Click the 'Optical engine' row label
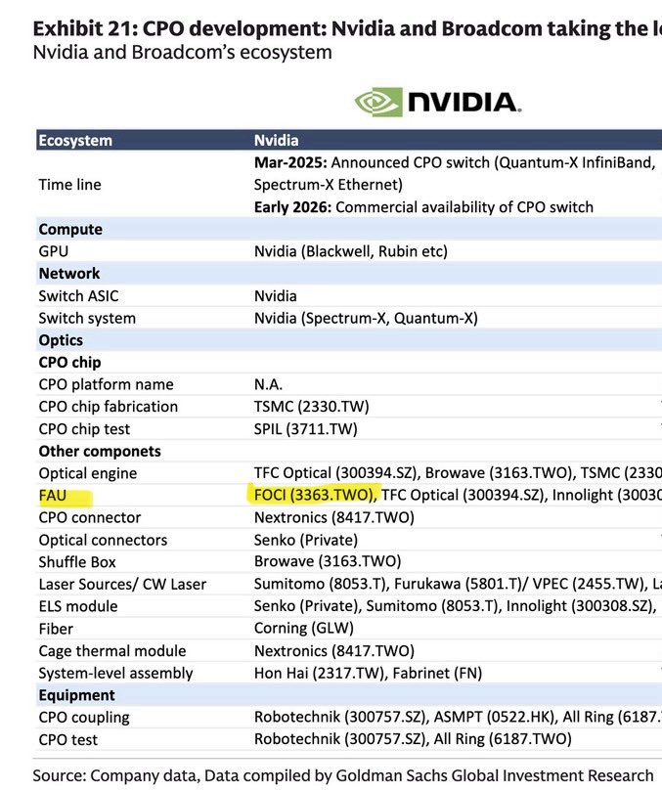This screenshot has height=791, width=662. [x=87, y=473]
